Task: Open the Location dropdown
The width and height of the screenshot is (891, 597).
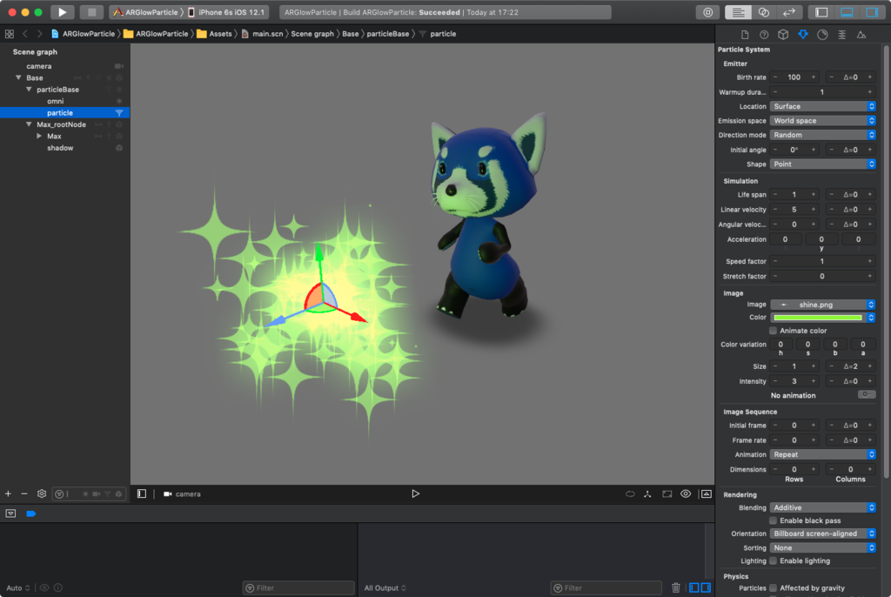Action: pyautogui.click(x=822, y=106)
